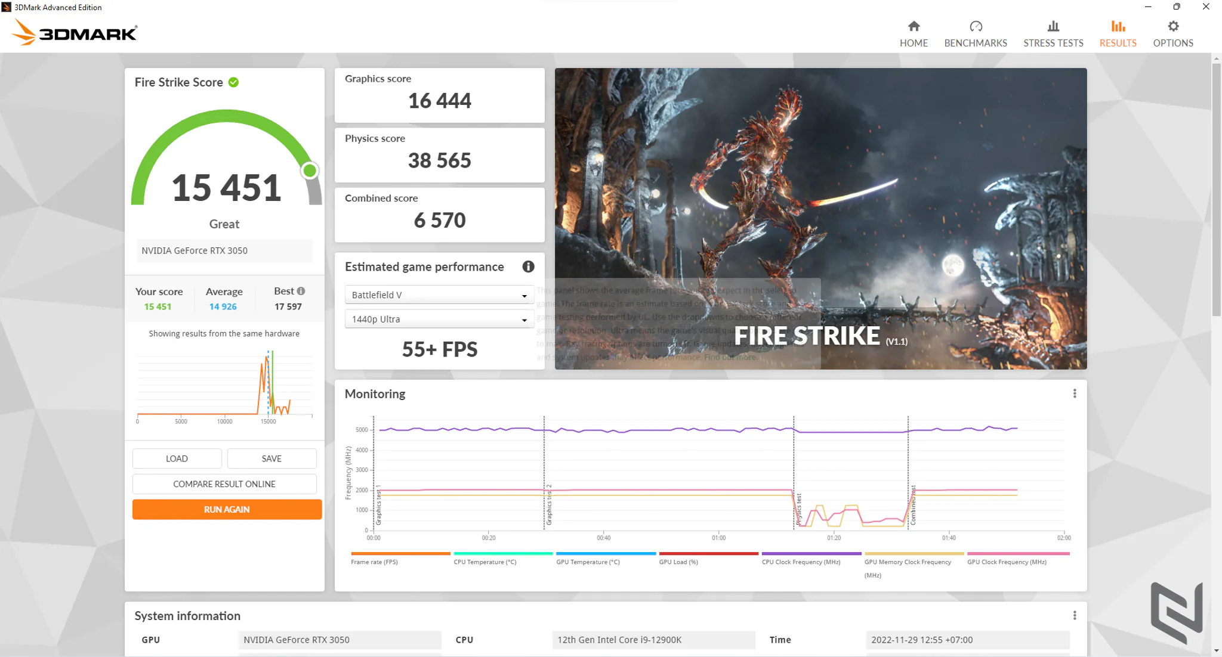Open the OPTIONS tab

(x=1173, y=43)
